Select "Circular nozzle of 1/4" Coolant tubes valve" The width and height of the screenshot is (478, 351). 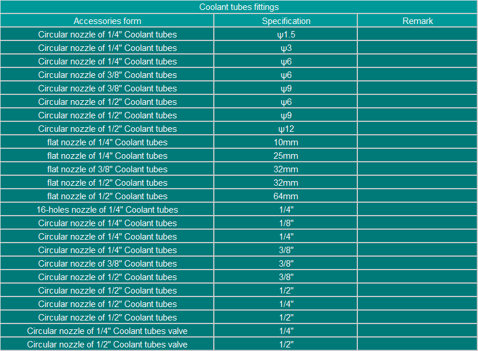pos(107,331)
